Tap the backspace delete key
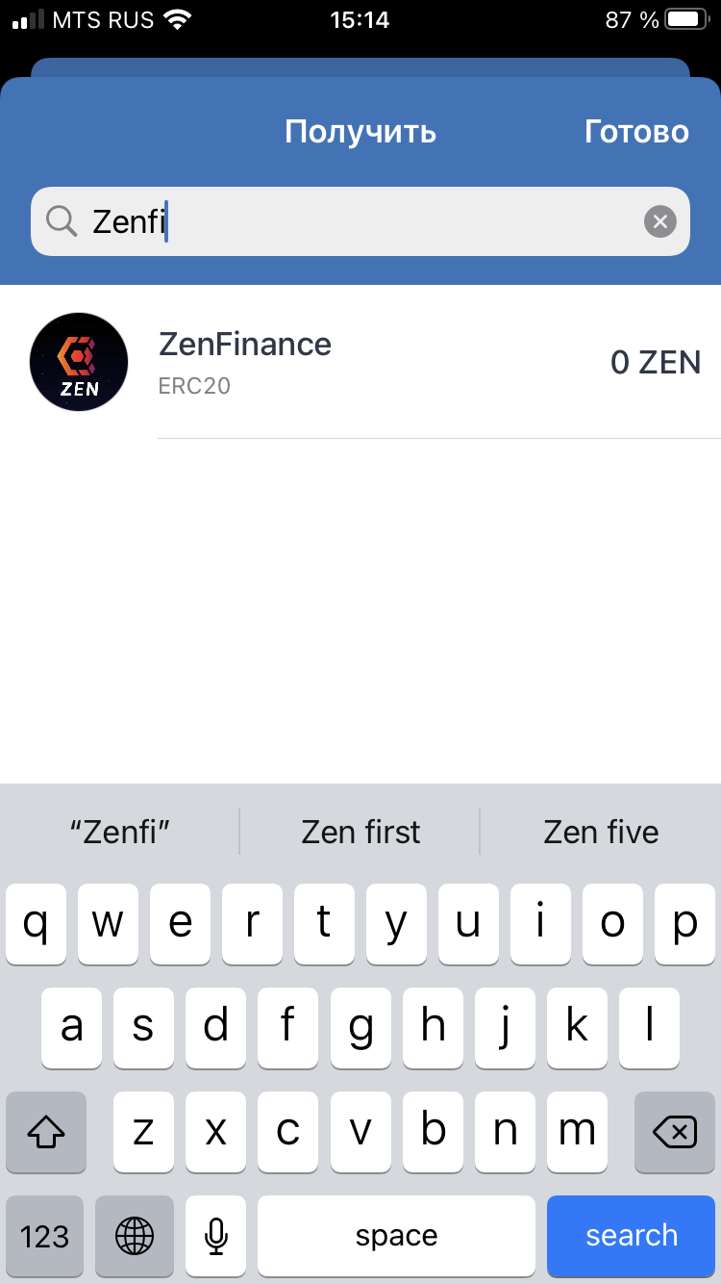721x1284 pixels. click(674, 1132)
